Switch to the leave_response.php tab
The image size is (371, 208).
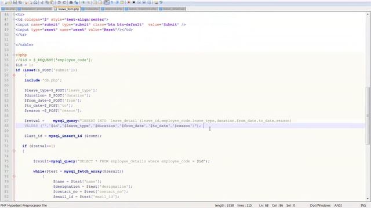[x=141, y=9]
